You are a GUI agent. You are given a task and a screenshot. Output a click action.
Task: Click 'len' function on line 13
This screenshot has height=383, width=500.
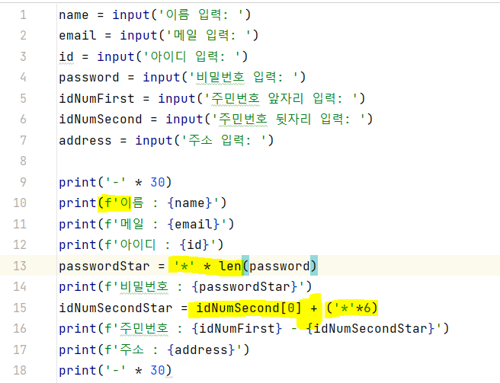230,266
